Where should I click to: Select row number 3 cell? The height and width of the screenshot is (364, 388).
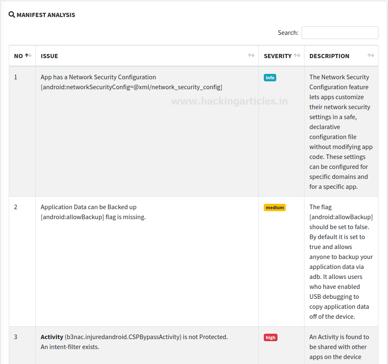pos(16,337)
